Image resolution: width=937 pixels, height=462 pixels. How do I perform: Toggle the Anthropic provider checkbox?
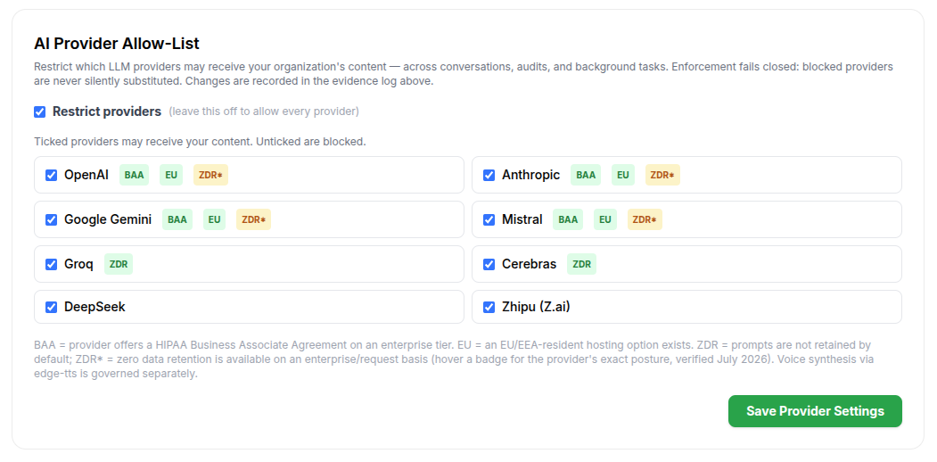click(x=489, y=175)
